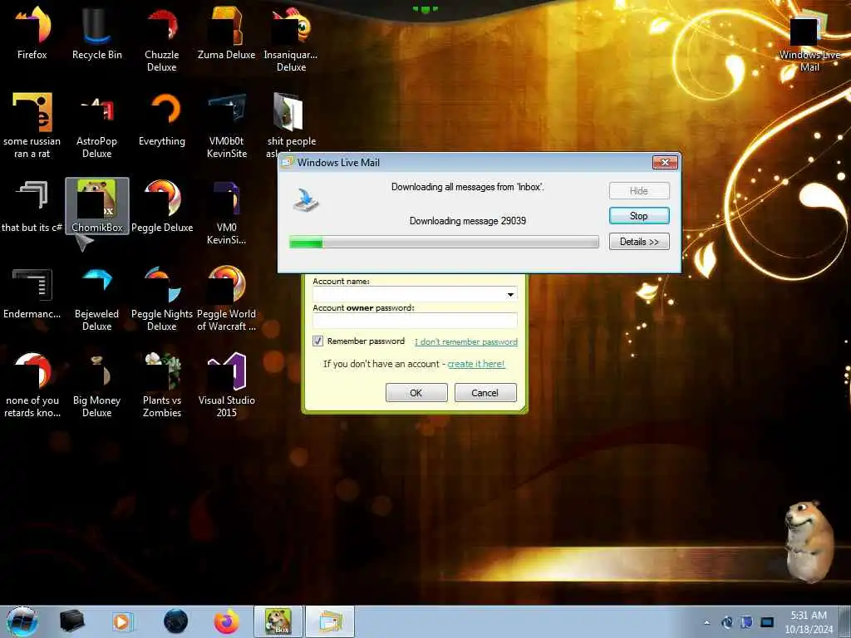The width and height of the screenshot is (851, 638).
Task: Focus the Account name field
Action: click(x=415, y=293)
